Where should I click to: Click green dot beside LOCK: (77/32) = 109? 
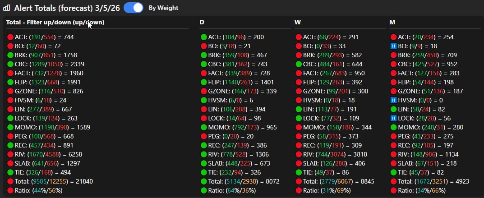299,119
